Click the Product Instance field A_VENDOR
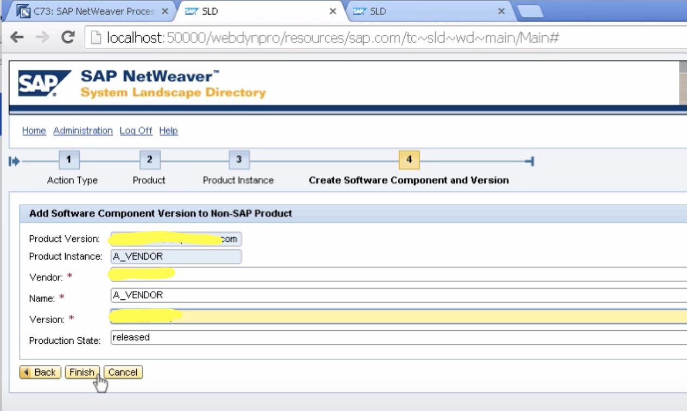This screenshot has width=687, height=411. coord(176,256)
